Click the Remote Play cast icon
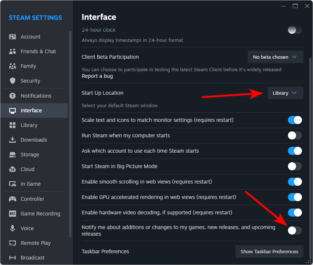Screen dimensions: 313x265 click(13, 243)
